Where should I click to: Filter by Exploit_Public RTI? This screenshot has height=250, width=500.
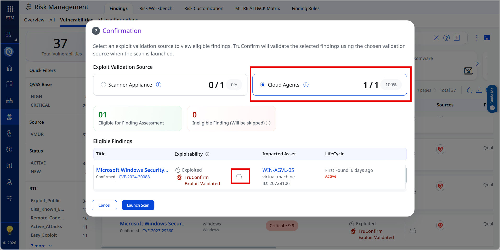(x=46, y=201)
